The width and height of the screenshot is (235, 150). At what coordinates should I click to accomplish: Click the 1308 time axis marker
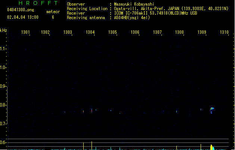179,32
